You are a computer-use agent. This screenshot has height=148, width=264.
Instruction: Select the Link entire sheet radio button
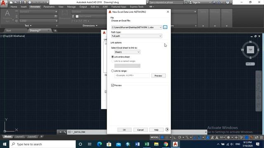(x=113, y=57)
